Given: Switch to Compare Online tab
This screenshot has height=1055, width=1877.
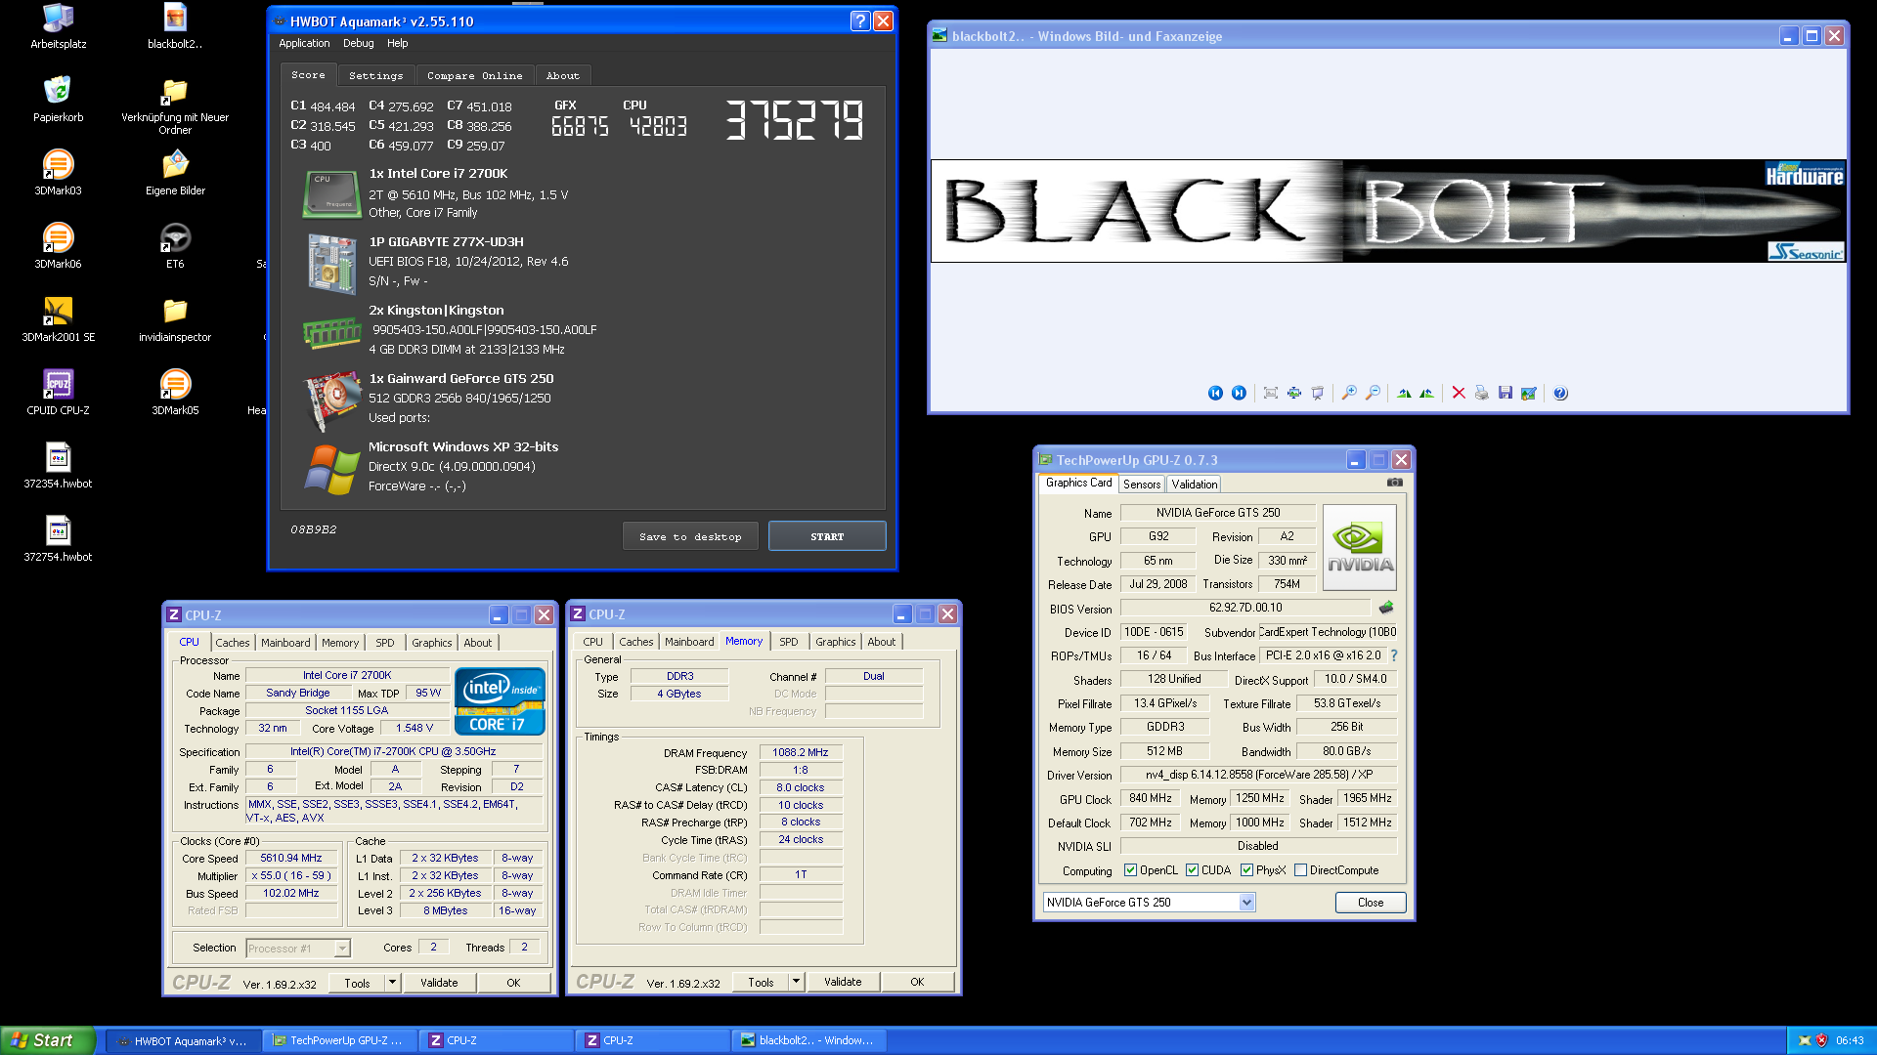Looking at the screenshot, I should (474, 75).
